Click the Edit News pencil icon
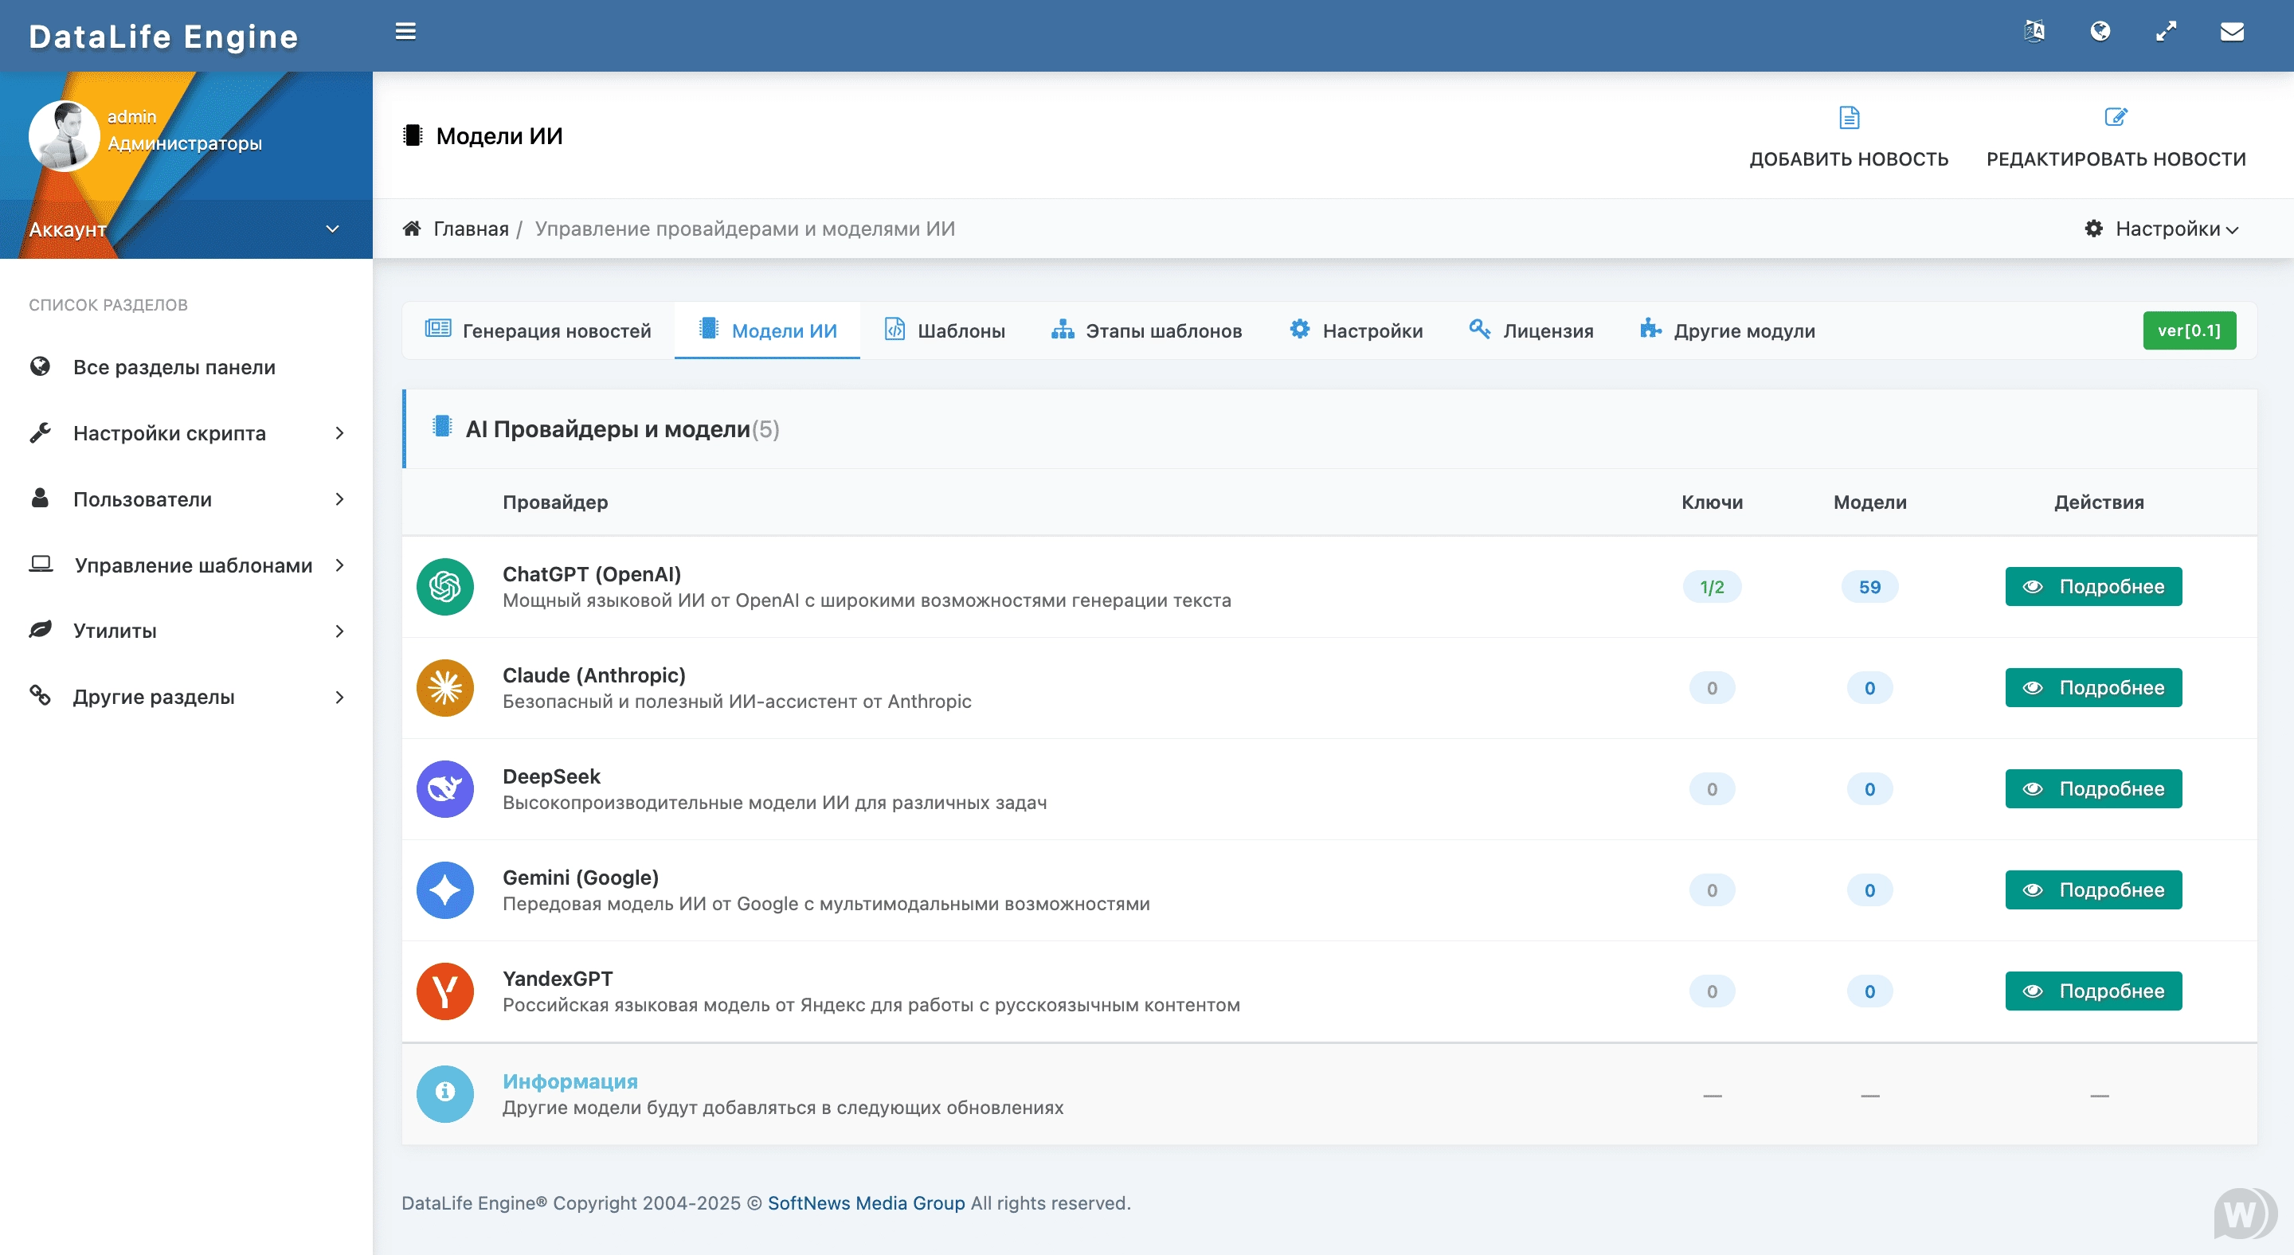This screenshot has width=2294, height=1255. 2115,118
